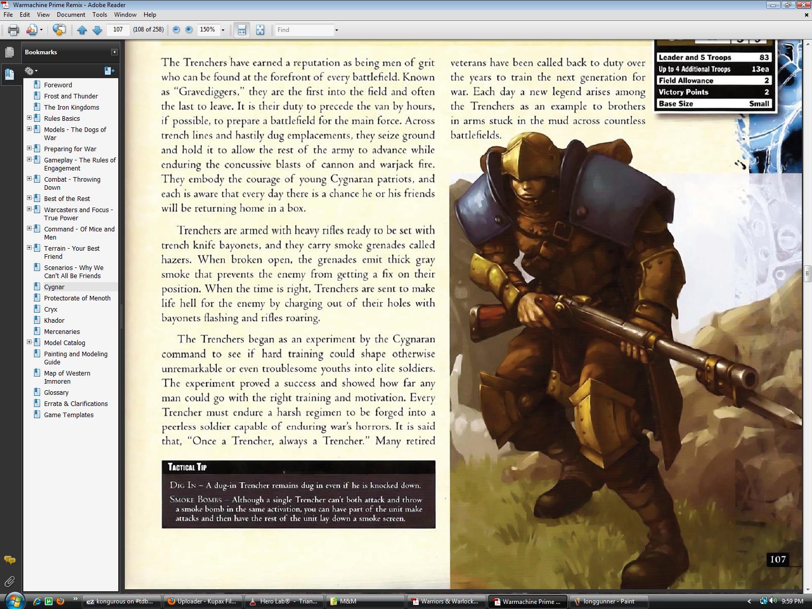Expand the Preparing for War bookmark
The image size is (812, 609).
[x=29, y=148]
